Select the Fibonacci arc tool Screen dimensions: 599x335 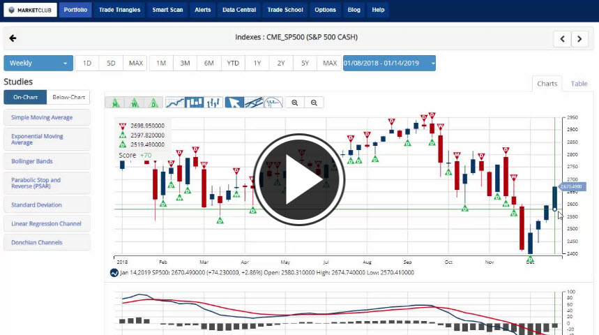tap(273, 103)
